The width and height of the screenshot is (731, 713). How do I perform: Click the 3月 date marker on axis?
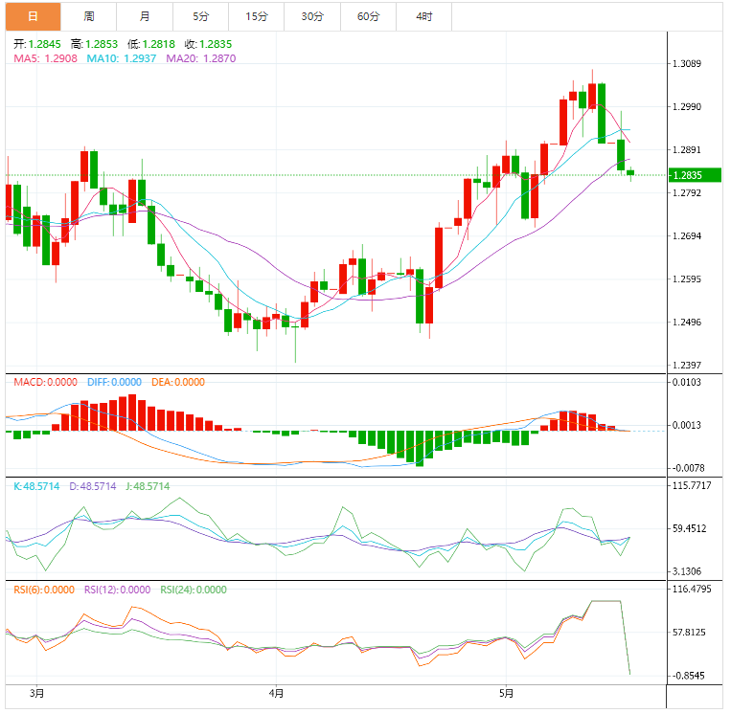tap(36, 693)
